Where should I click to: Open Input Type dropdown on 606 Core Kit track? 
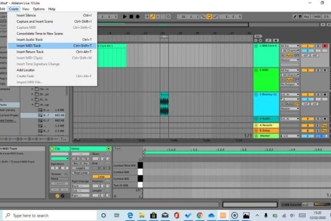pyautogui.click(x=290, y=46)
